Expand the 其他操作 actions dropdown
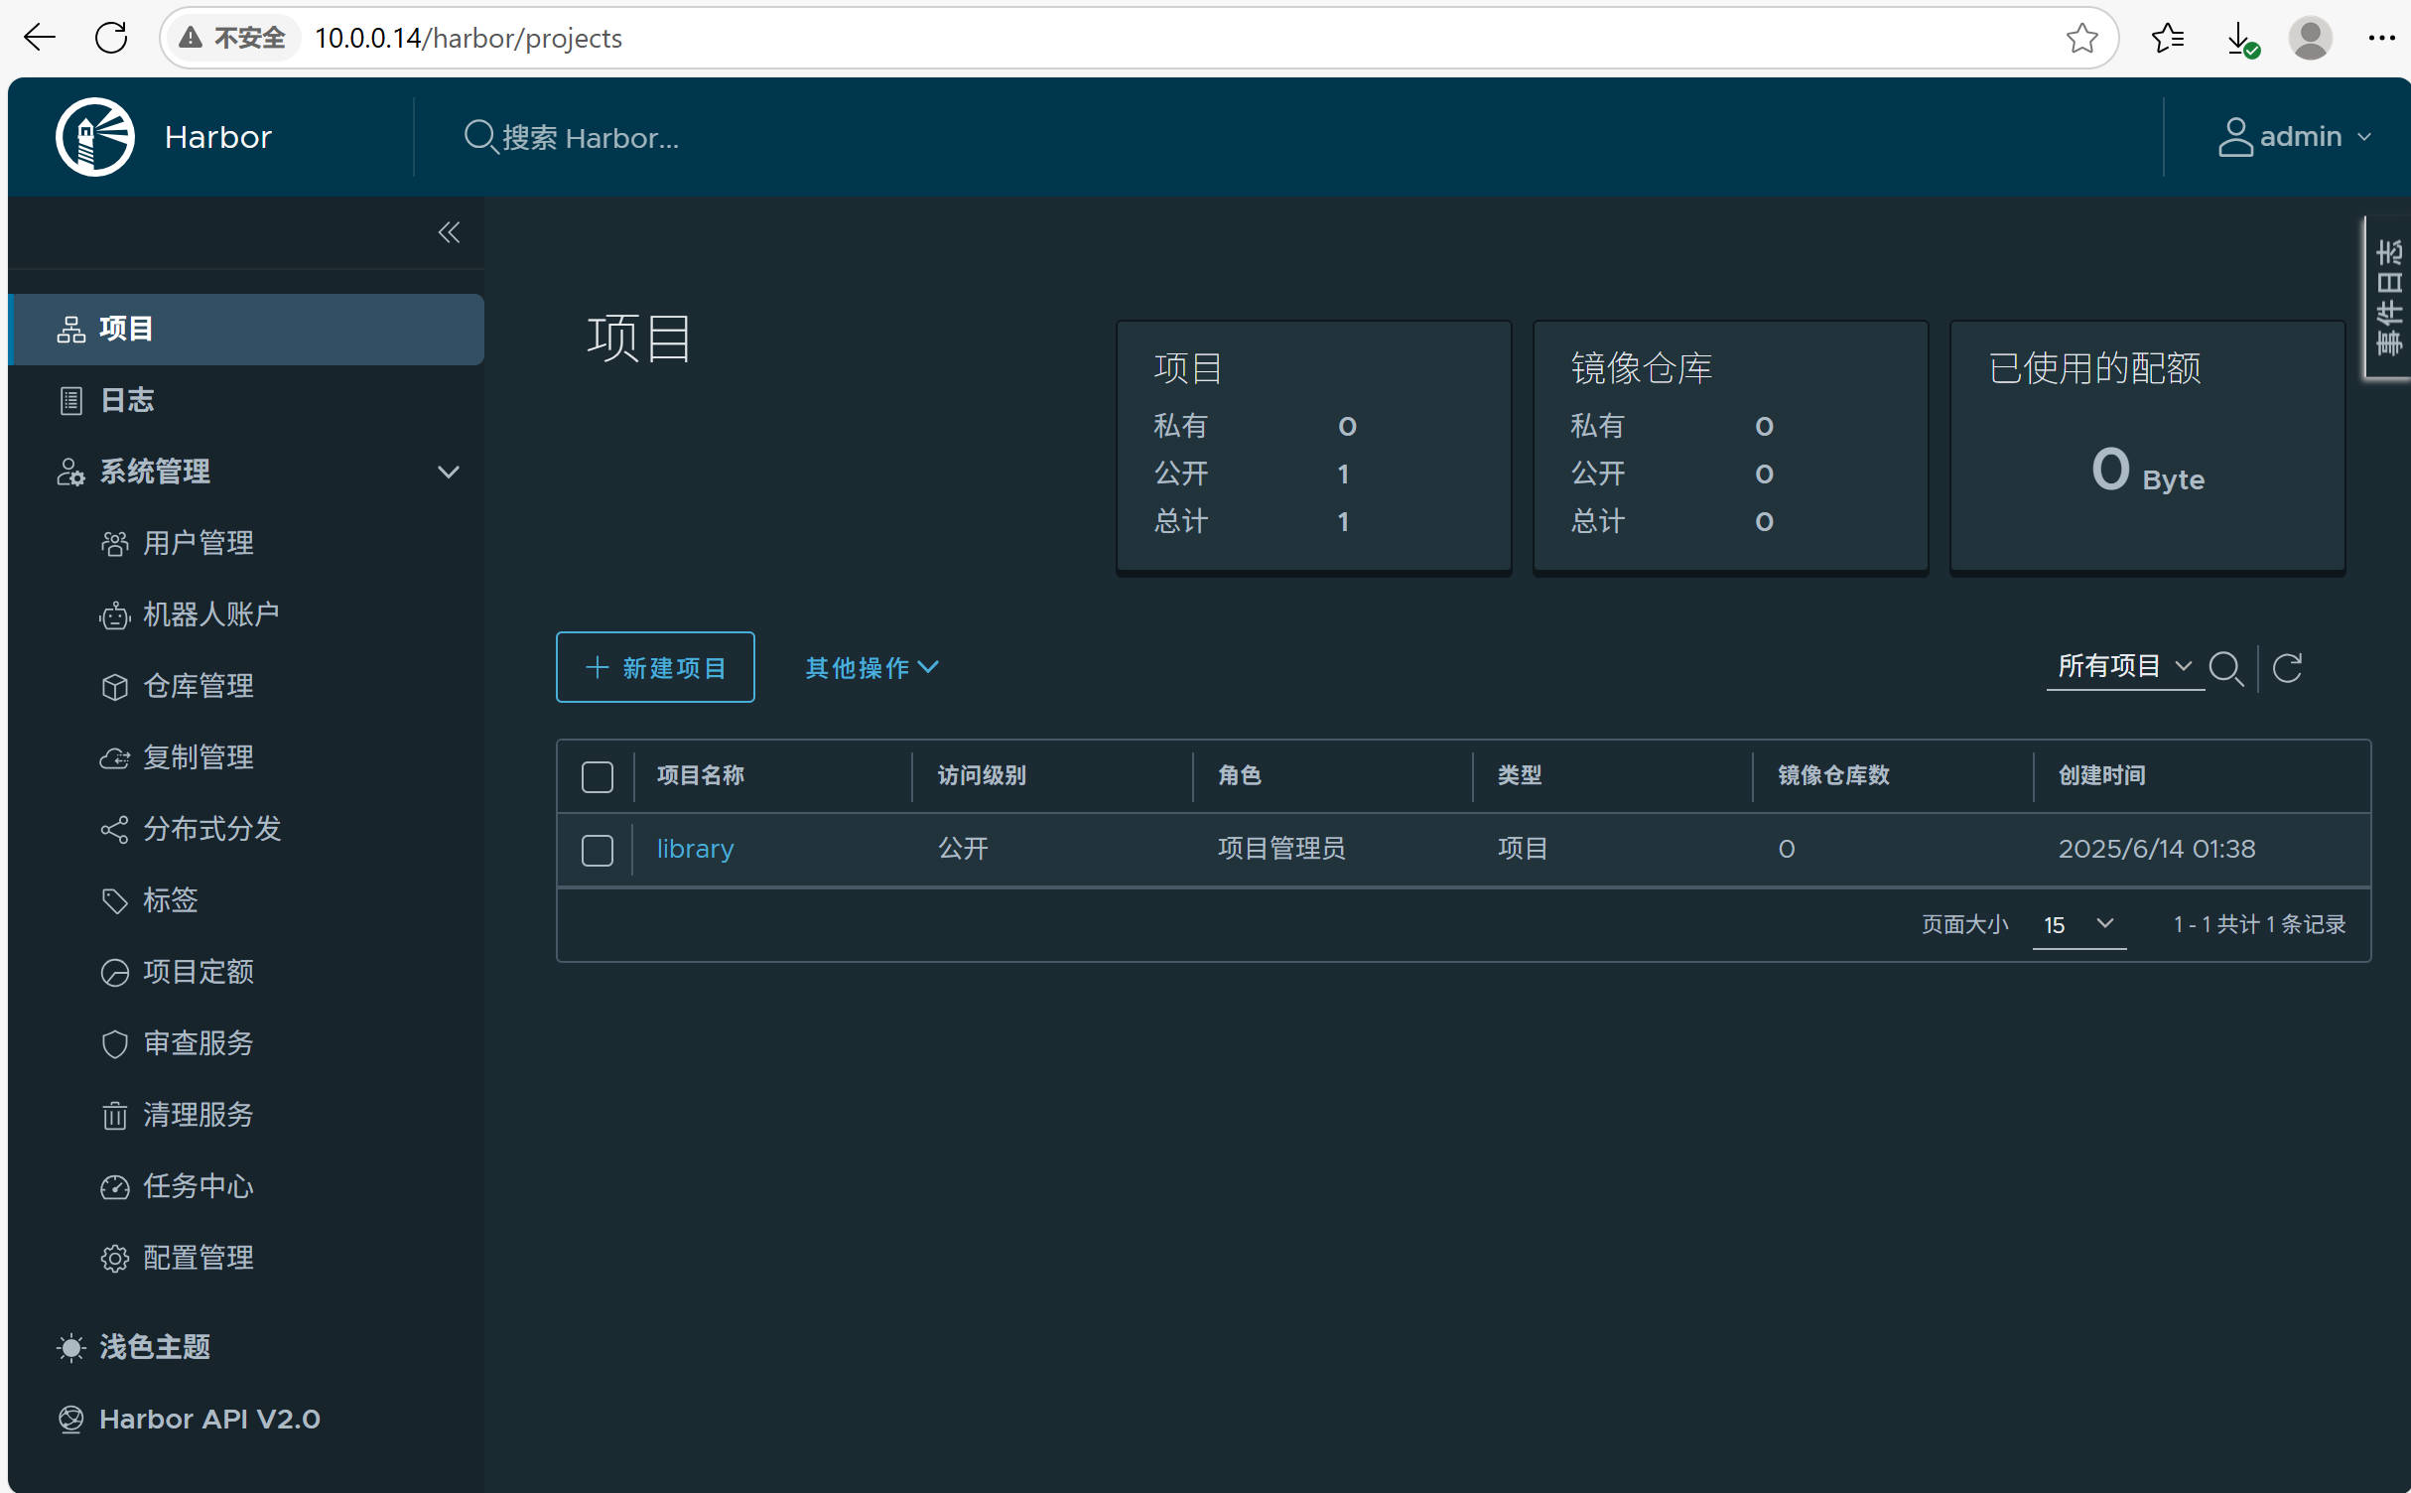Viewport: 2411px width, 1493px height. coord(871,668)
